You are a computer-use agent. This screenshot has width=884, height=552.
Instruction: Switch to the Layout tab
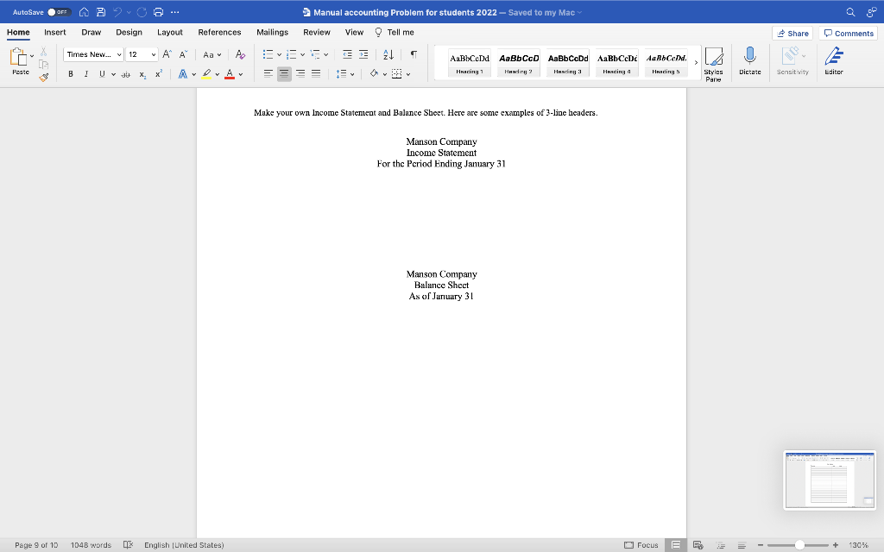tap(170, 32)
